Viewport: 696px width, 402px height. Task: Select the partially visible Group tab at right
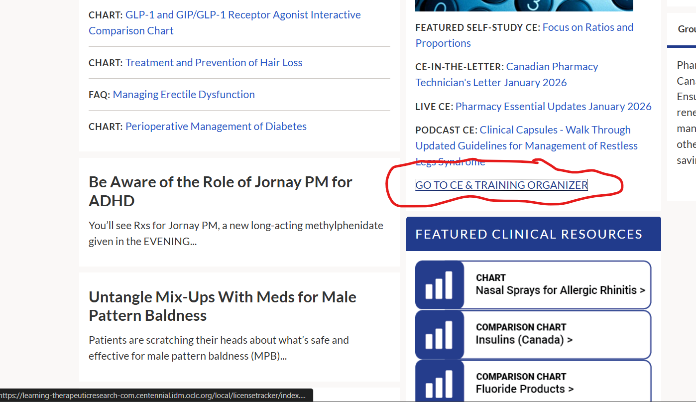(x=687, y=29)
